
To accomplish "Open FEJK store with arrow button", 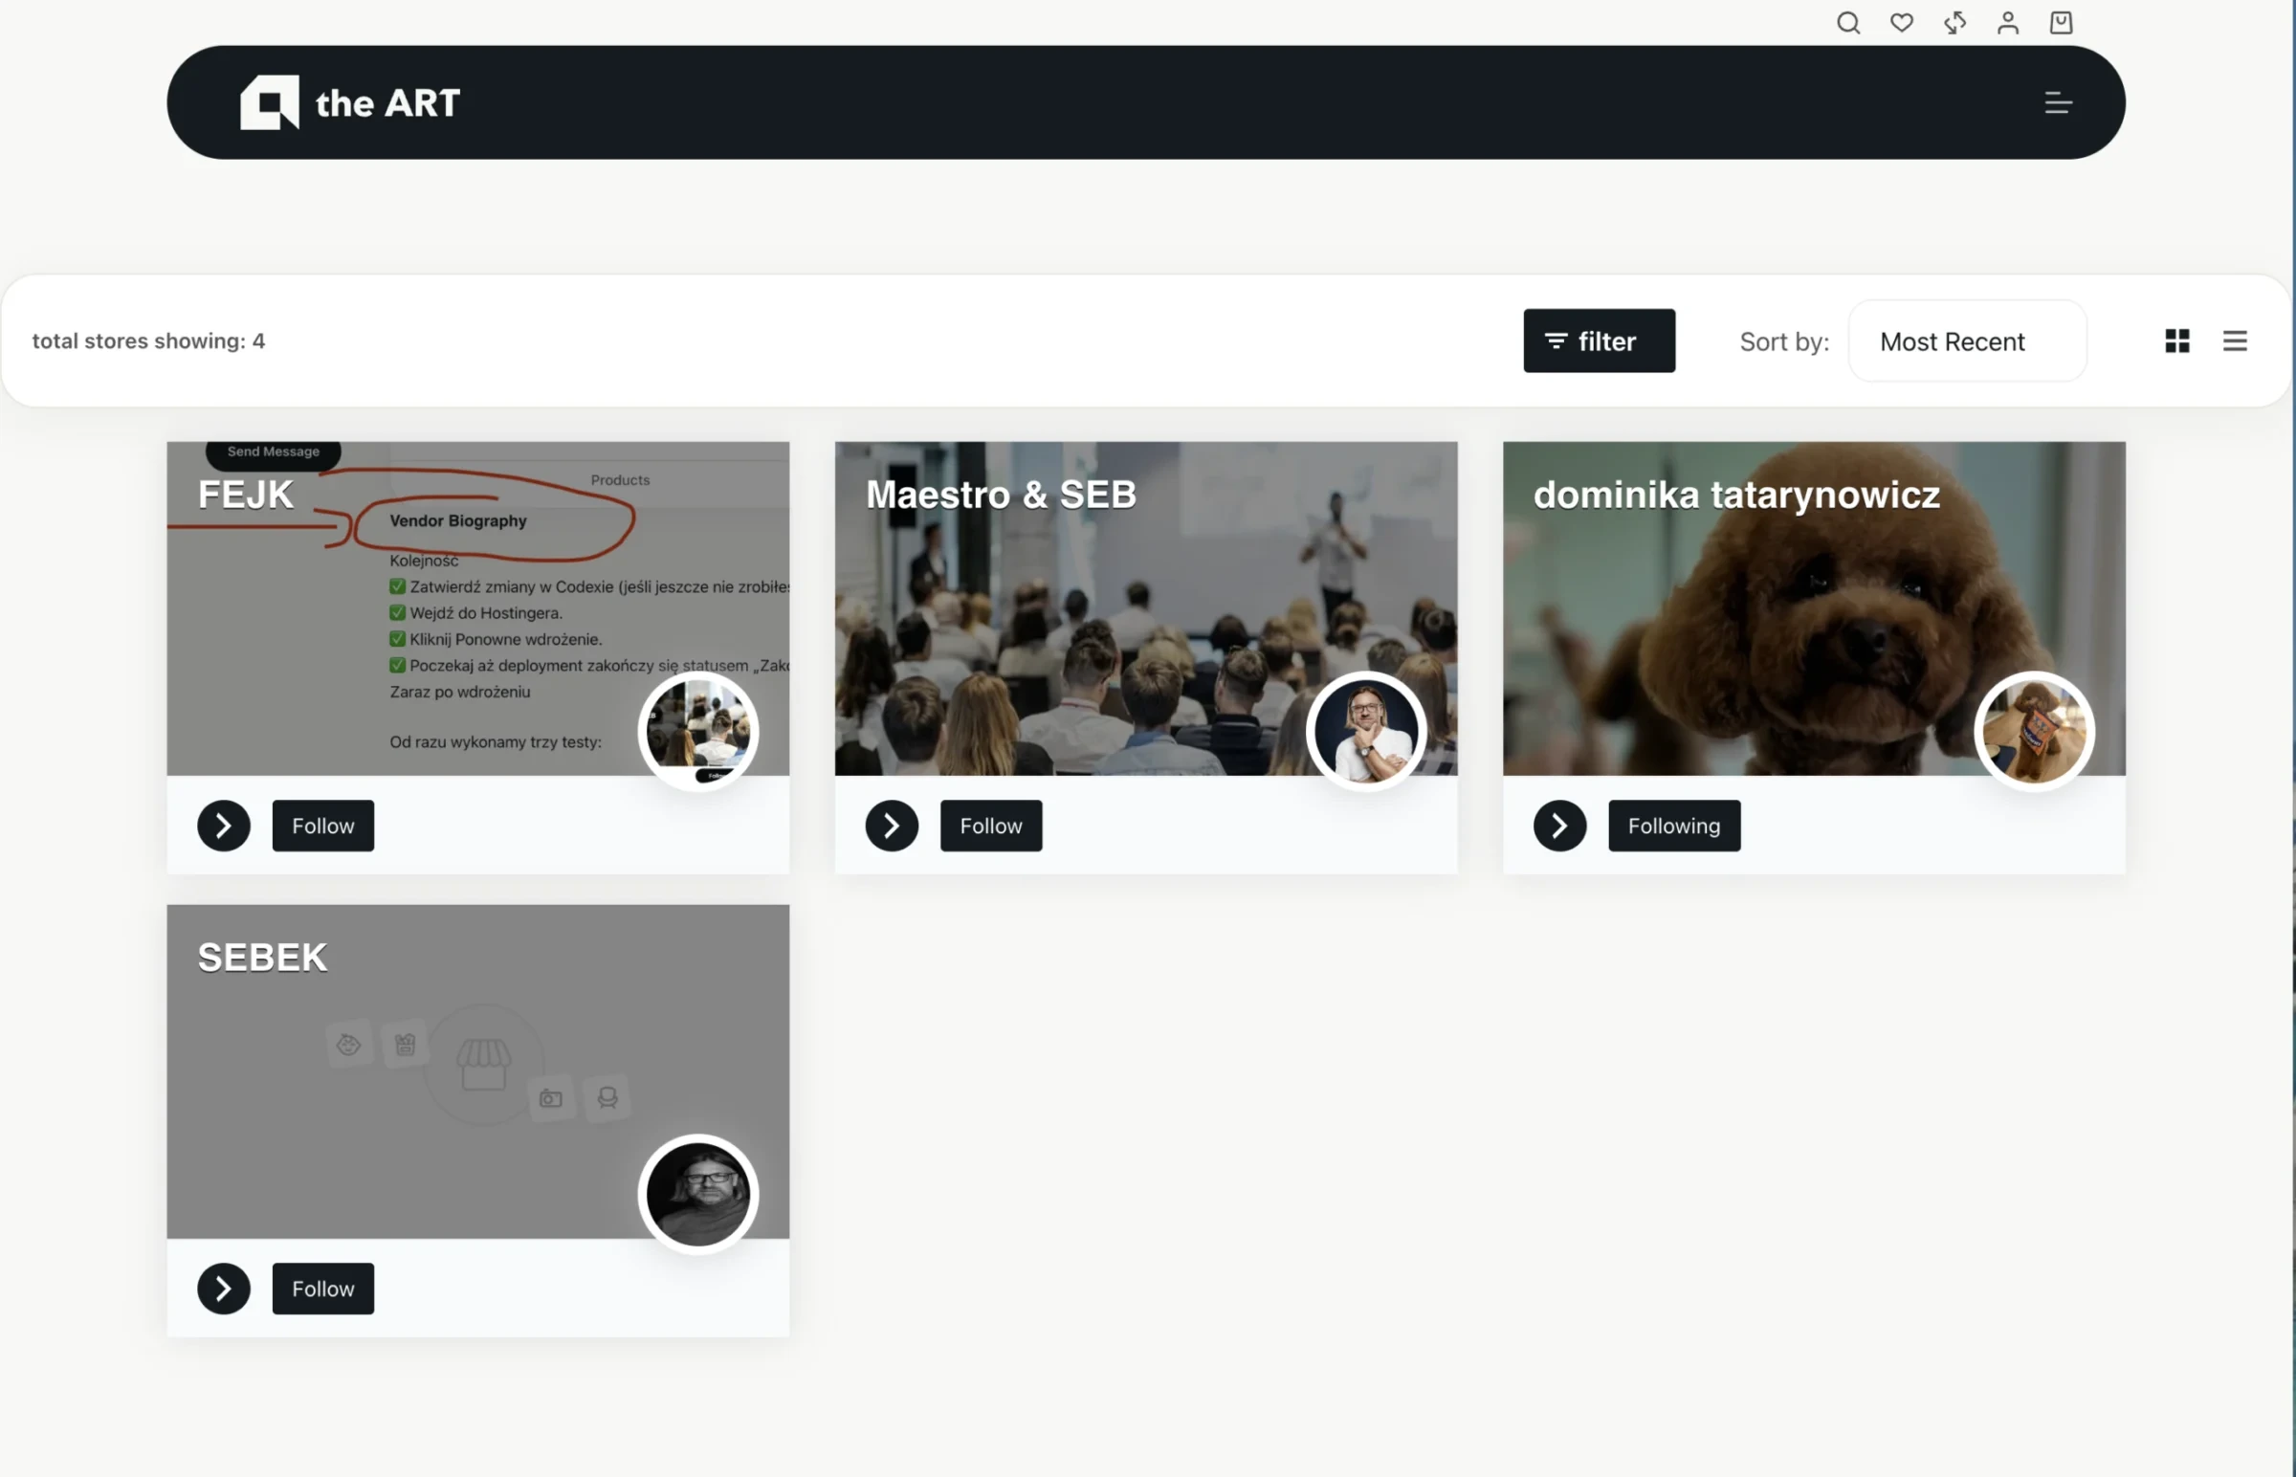I will [224, 826].
